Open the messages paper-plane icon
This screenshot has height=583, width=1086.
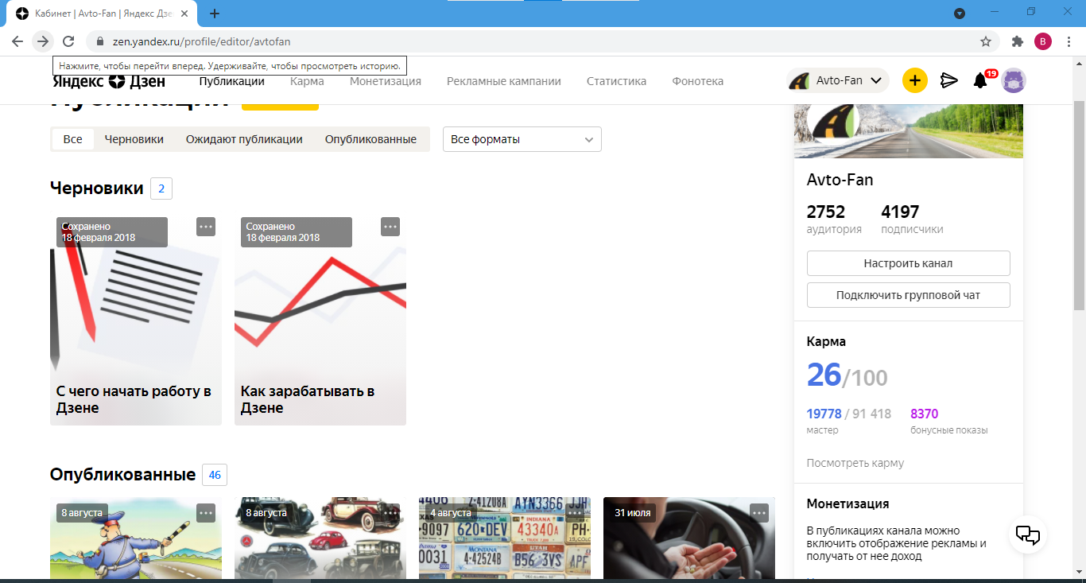(948, 80)
